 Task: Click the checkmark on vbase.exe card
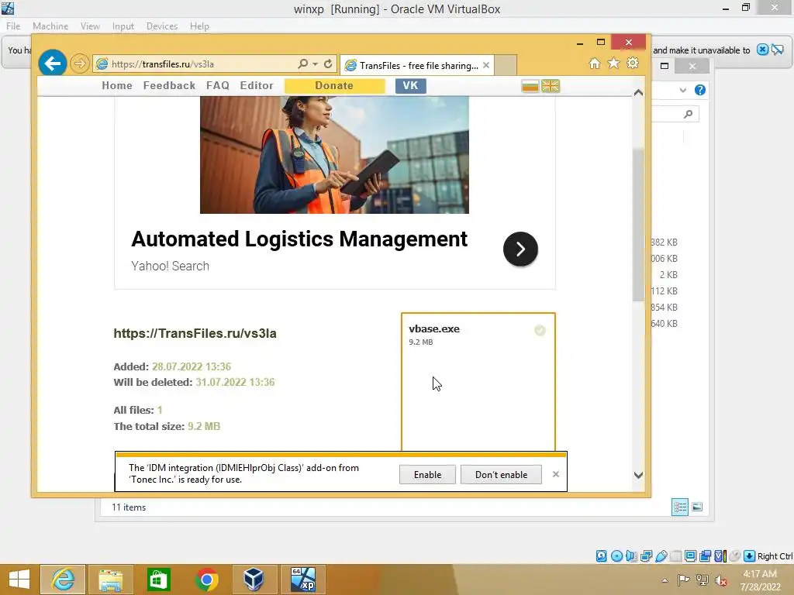(x=540, y=330)
